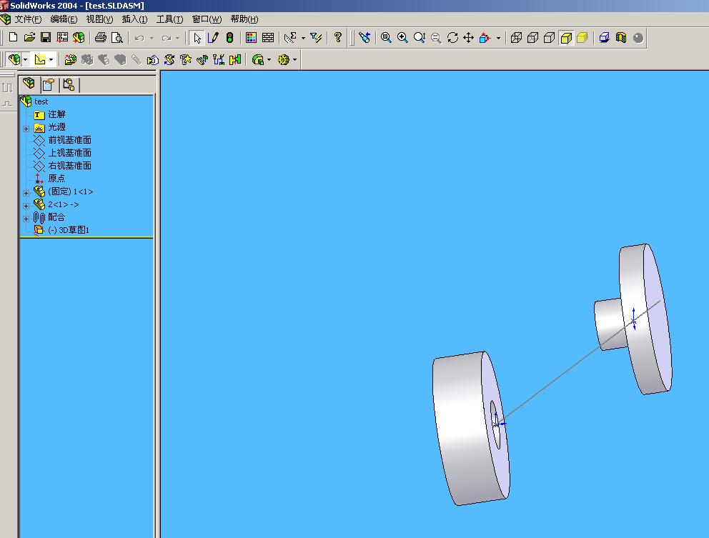Create a new document with New icon
Screen dimensions: 709x538
(13, 38)
